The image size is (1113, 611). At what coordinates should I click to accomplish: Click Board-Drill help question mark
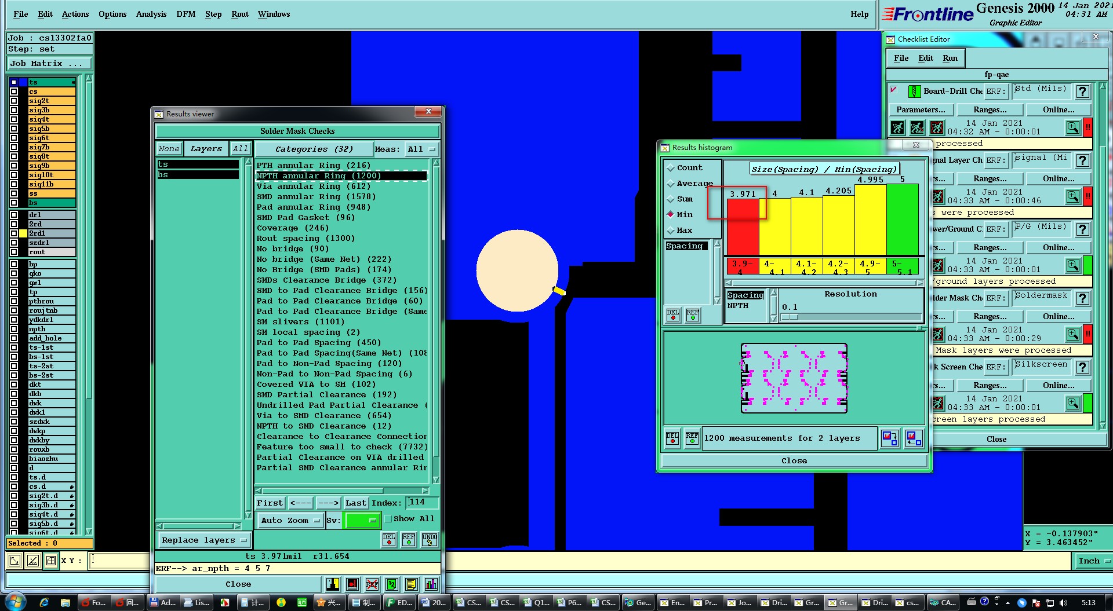click(1082, 92)
